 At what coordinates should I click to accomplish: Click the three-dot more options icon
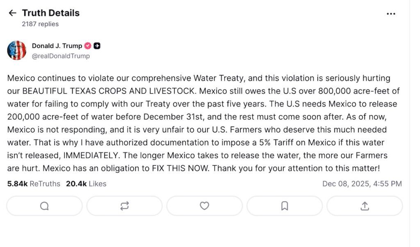pos(390,14)
